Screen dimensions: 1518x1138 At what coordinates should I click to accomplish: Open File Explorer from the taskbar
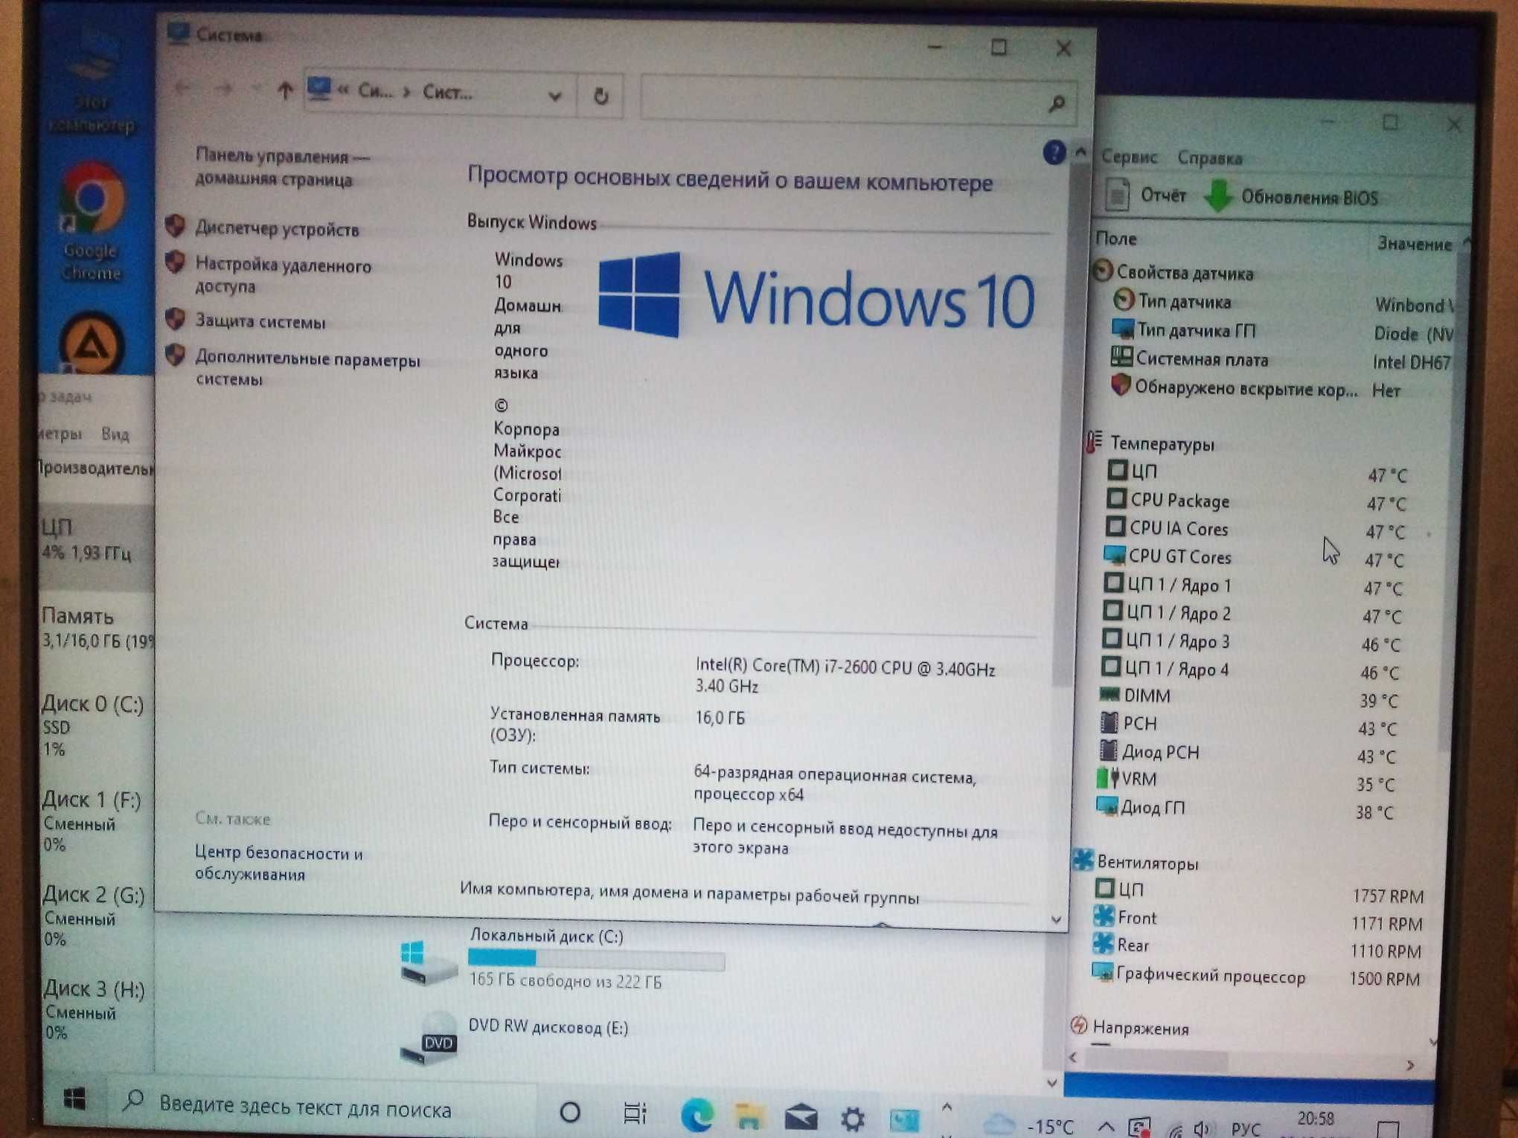749,1116
